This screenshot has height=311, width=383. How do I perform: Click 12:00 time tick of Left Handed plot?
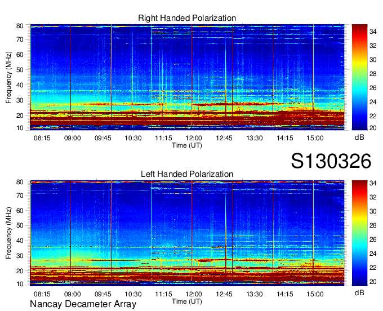(194, 294)
